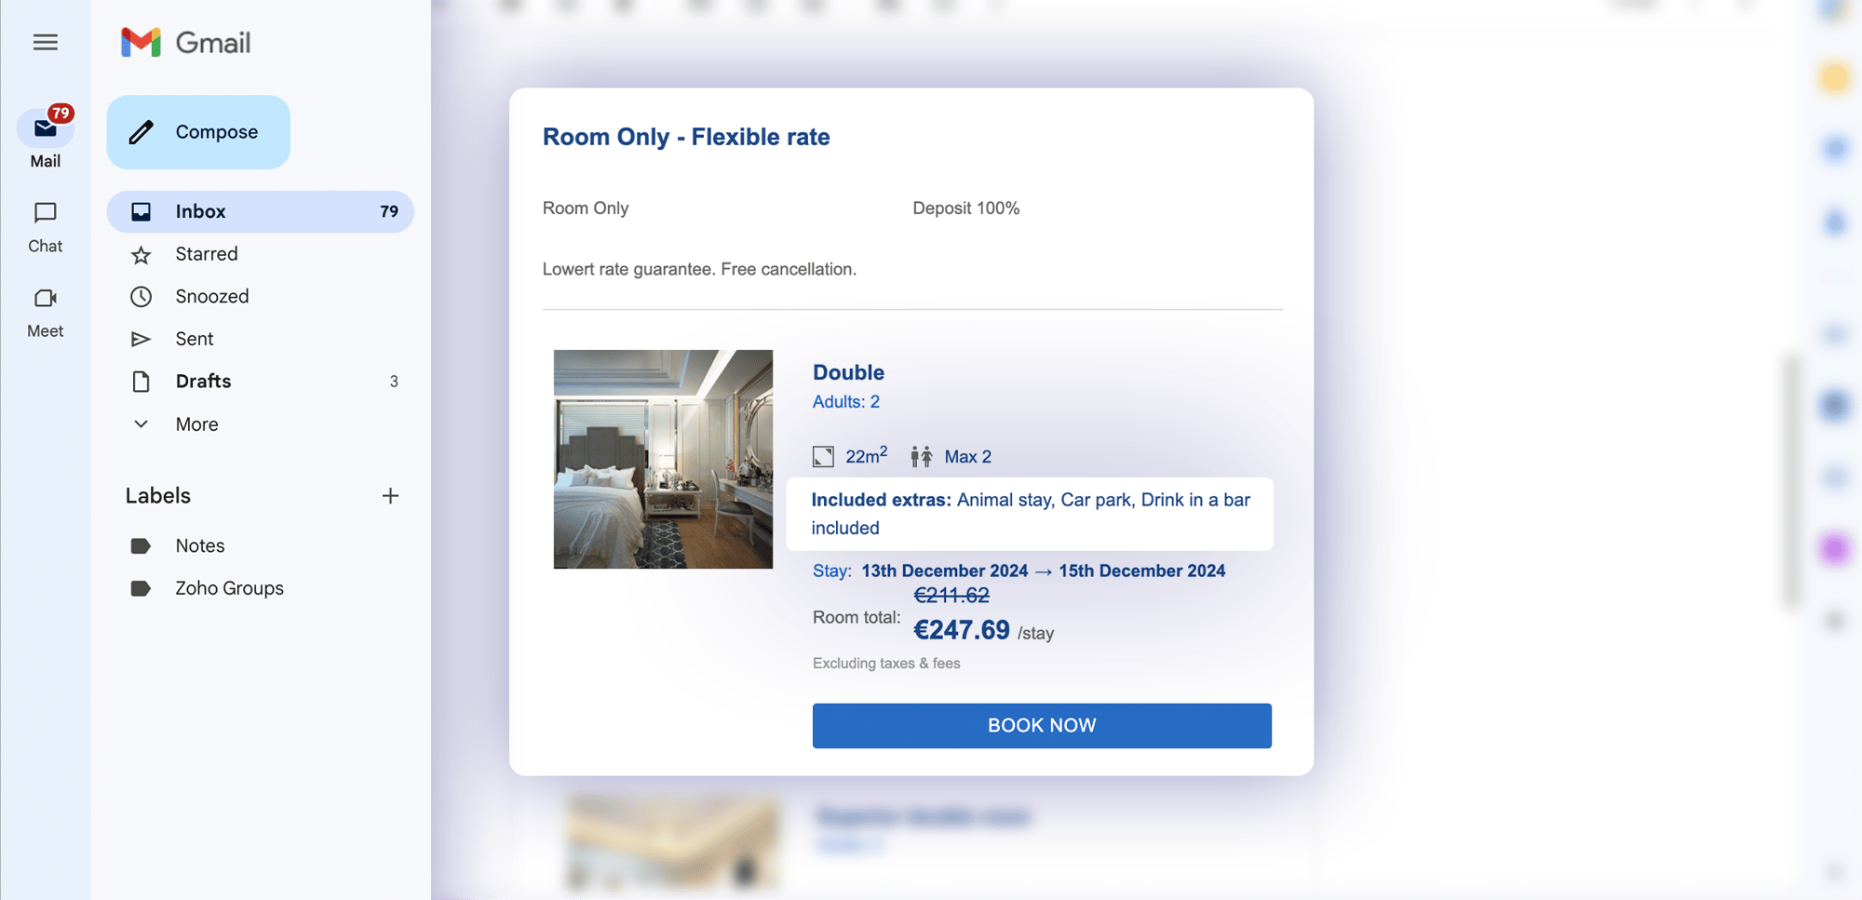1862x900 pixels.
Task: Open the Adults: 2 link under Double
Action: [845, 401]
